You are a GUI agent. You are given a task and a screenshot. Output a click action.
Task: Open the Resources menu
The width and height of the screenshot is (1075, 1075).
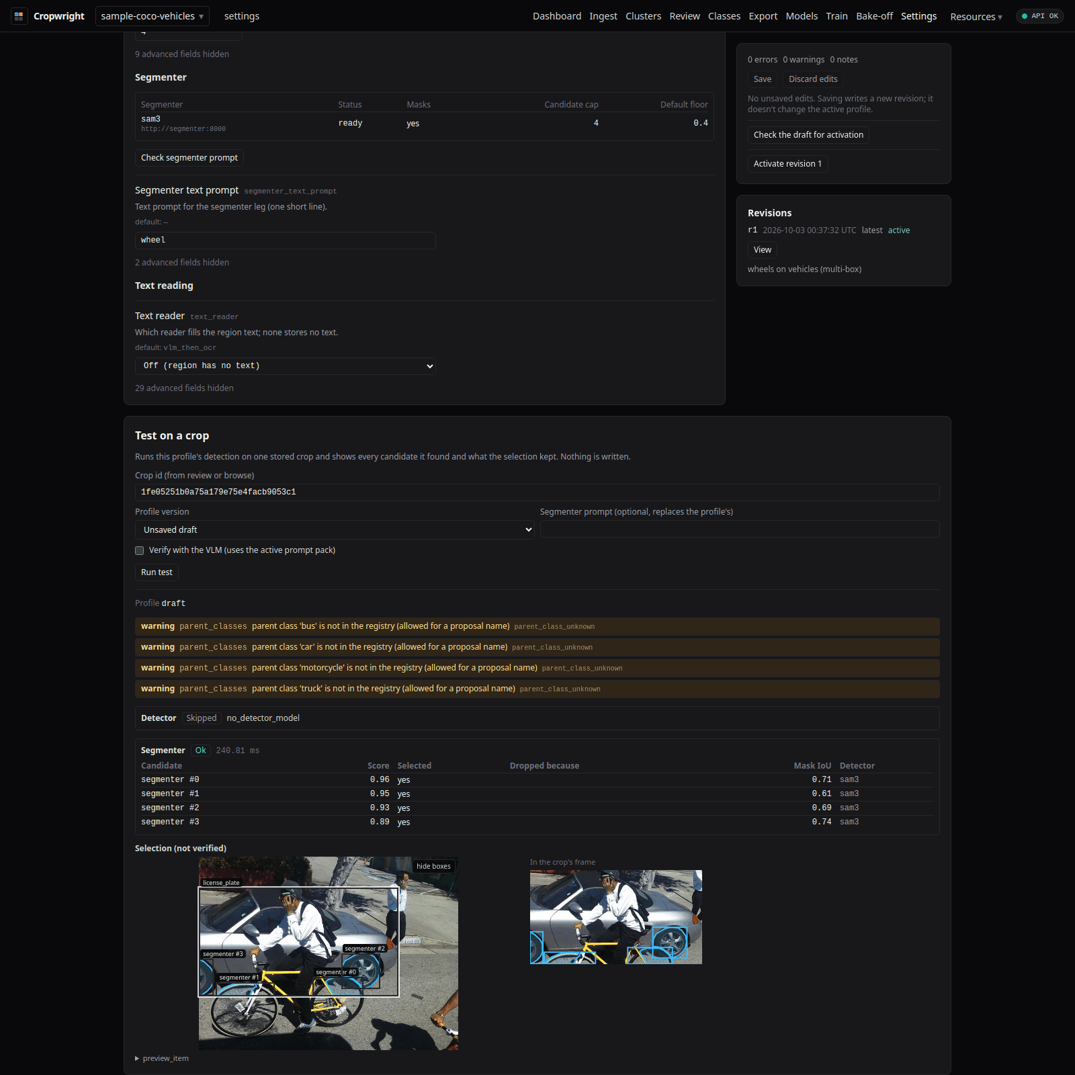(976, 17)
